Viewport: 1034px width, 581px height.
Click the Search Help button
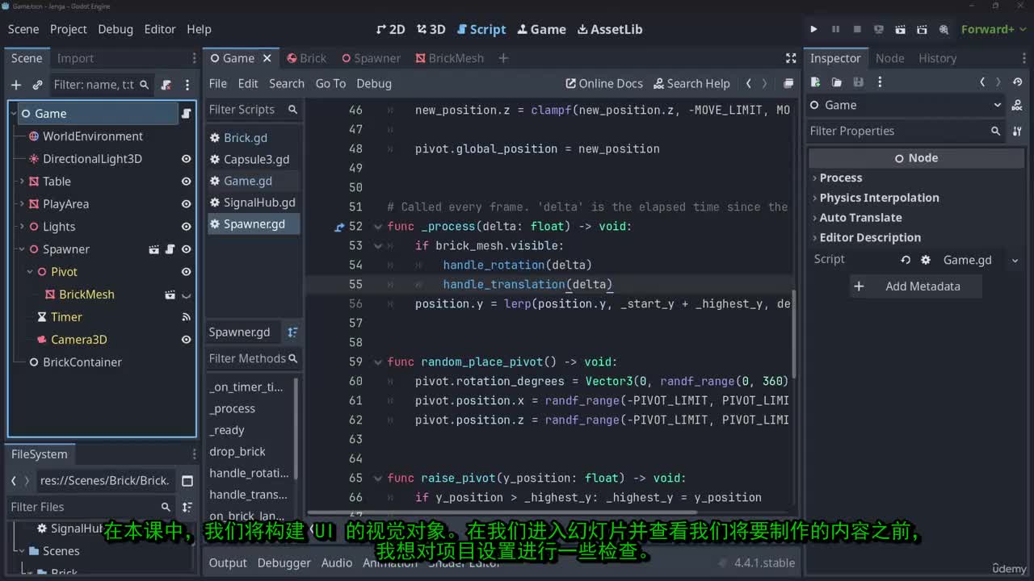click(692, 84)
